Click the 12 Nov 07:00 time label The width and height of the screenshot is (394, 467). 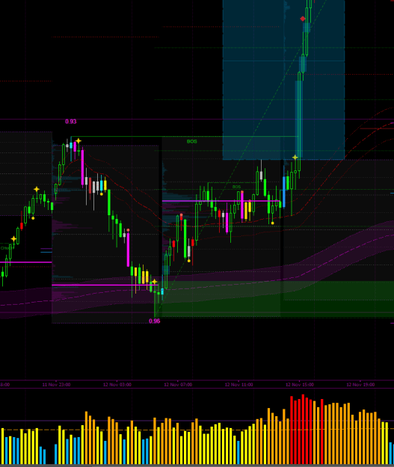[x=178, y=385]
